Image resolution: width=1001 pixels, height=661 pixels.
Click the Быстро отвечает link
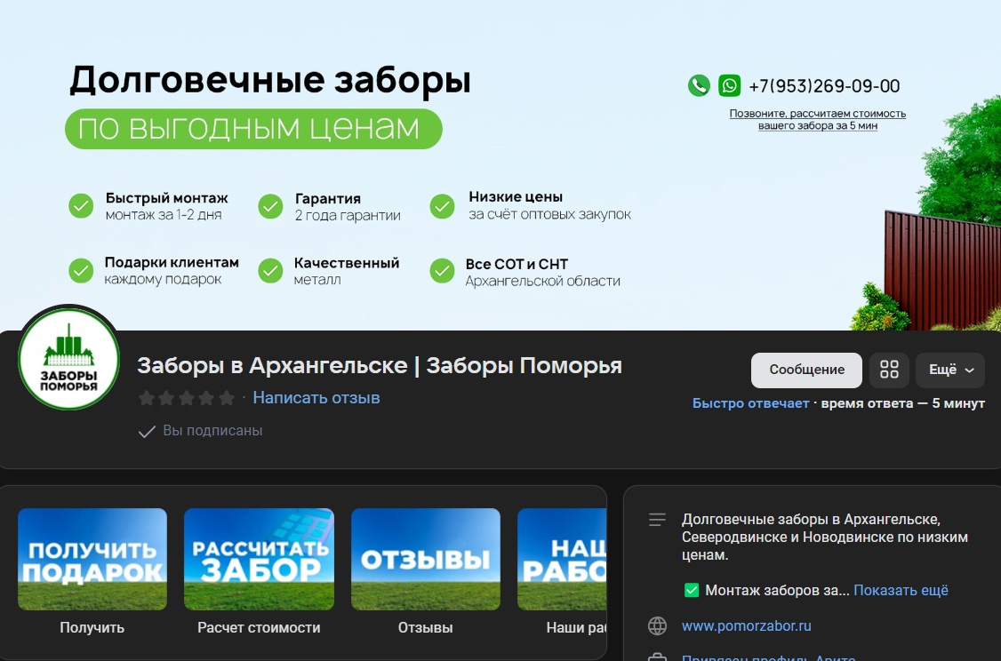click(750, 403)
